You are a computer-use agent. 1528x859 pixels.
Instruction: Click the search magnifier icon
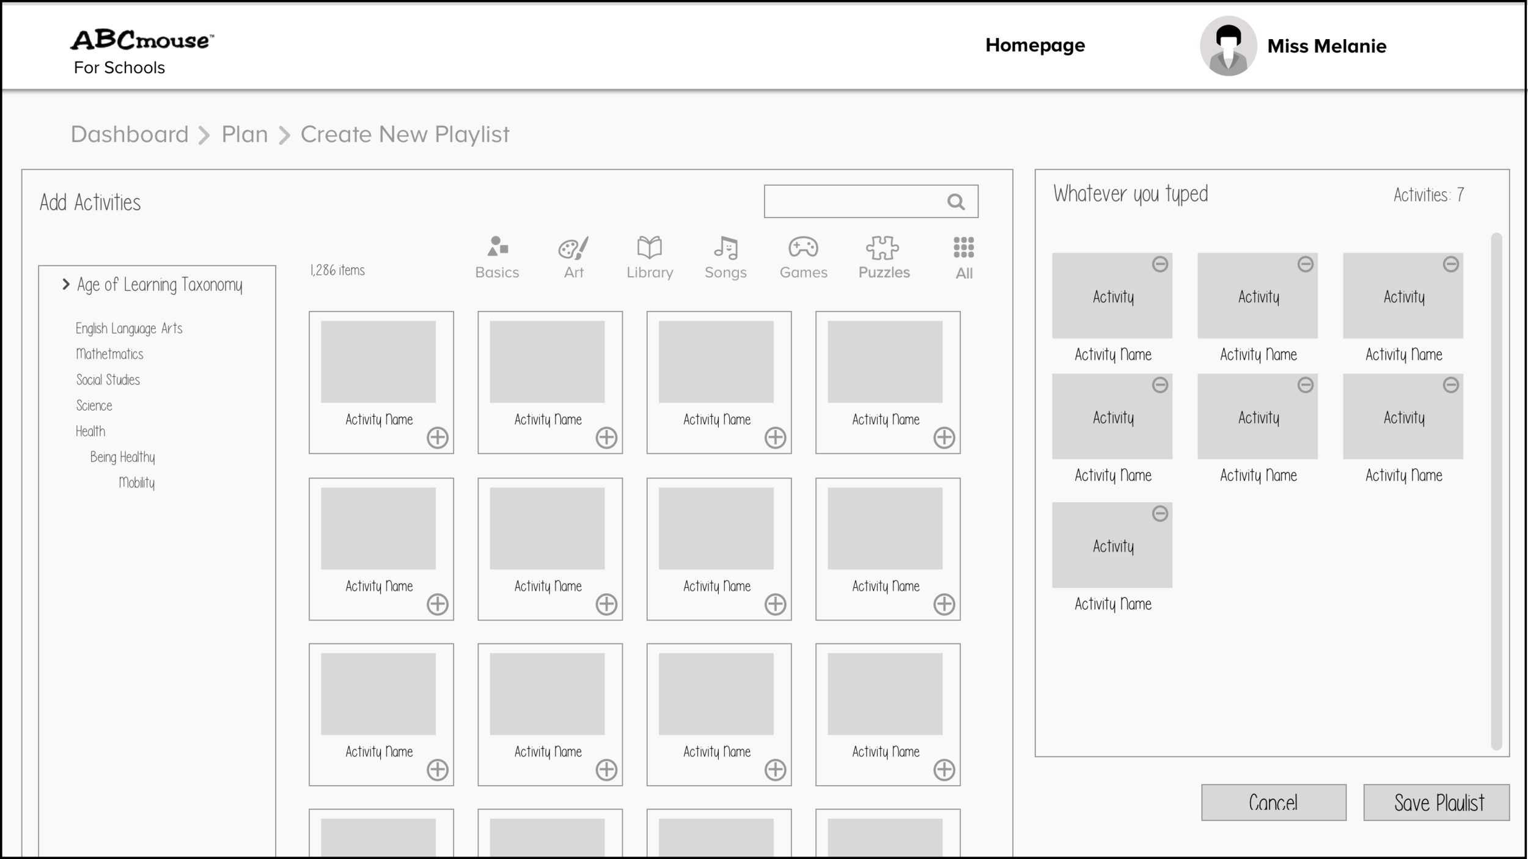(956, 202)
